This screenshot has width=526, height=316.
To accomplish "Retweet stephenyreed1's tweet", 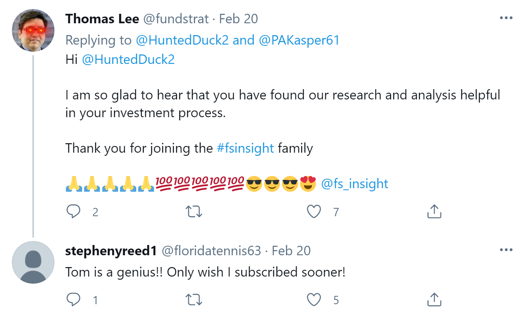I will pyautogui.click(x=194, y=300).
